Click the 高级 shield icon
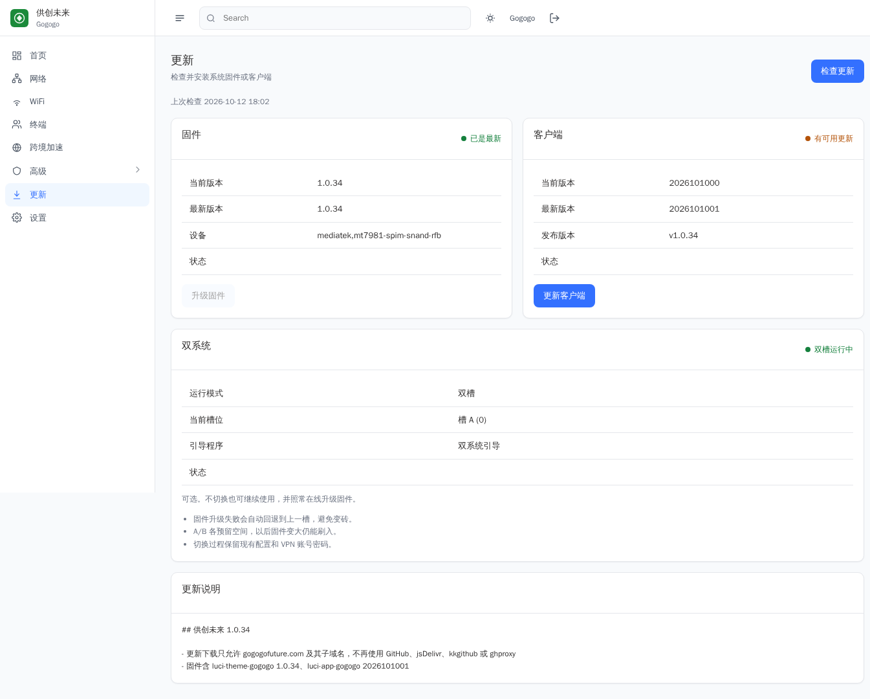 coord(17,172)
